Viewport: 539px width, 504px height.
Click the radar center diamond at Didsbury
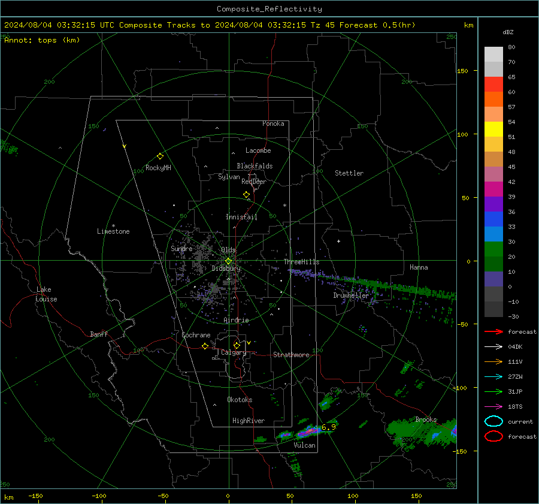[229, 261]
